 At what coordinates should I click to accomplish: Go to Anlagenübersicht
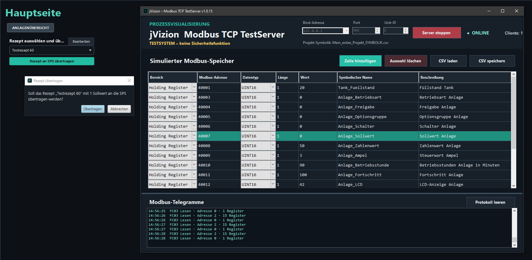coord(31,28)
